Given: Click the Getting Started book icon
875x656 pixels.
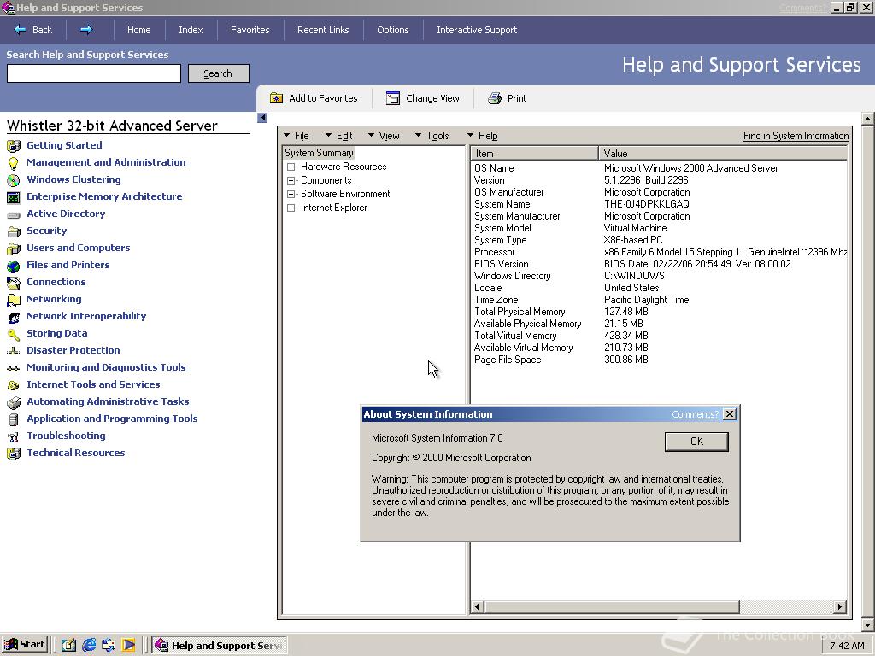Looking at the screenshot, I should pyautogui.click(x=14, y=146).
